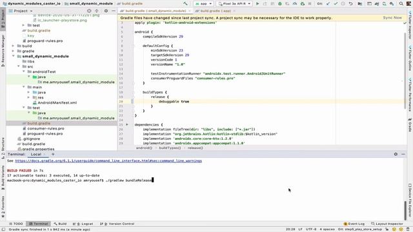
Task: Open the Favorites side panel
Action: 3,206
